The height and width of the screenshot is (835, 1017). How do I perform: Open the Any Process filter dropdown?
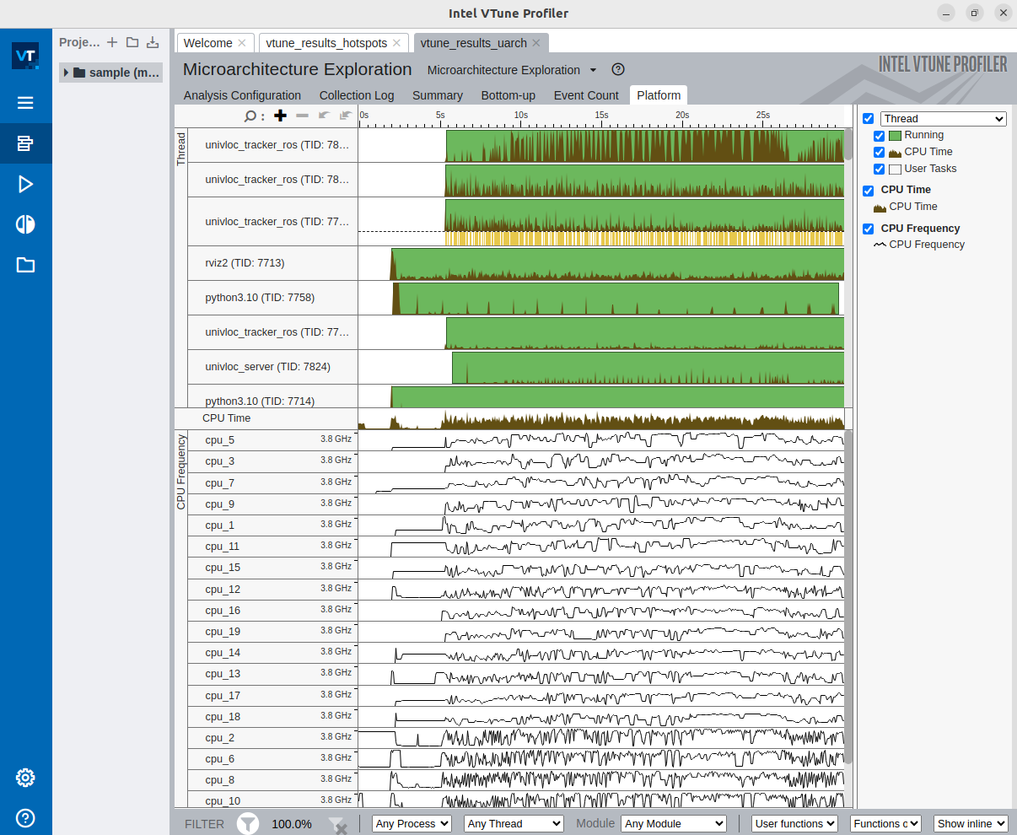coord(412,823)
